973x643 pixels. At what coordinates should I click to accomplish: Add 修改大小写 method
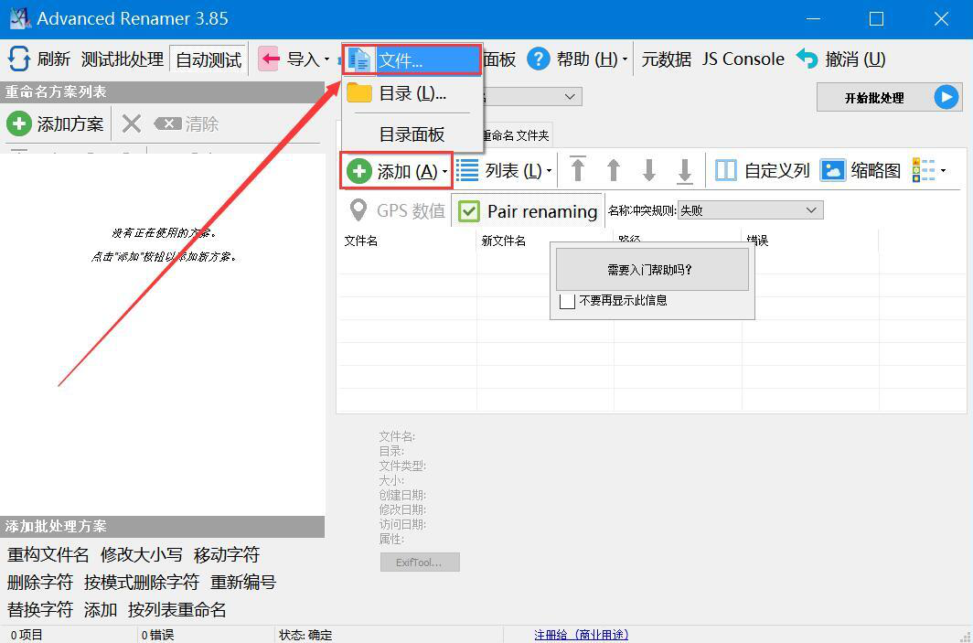tap(142, 555)
